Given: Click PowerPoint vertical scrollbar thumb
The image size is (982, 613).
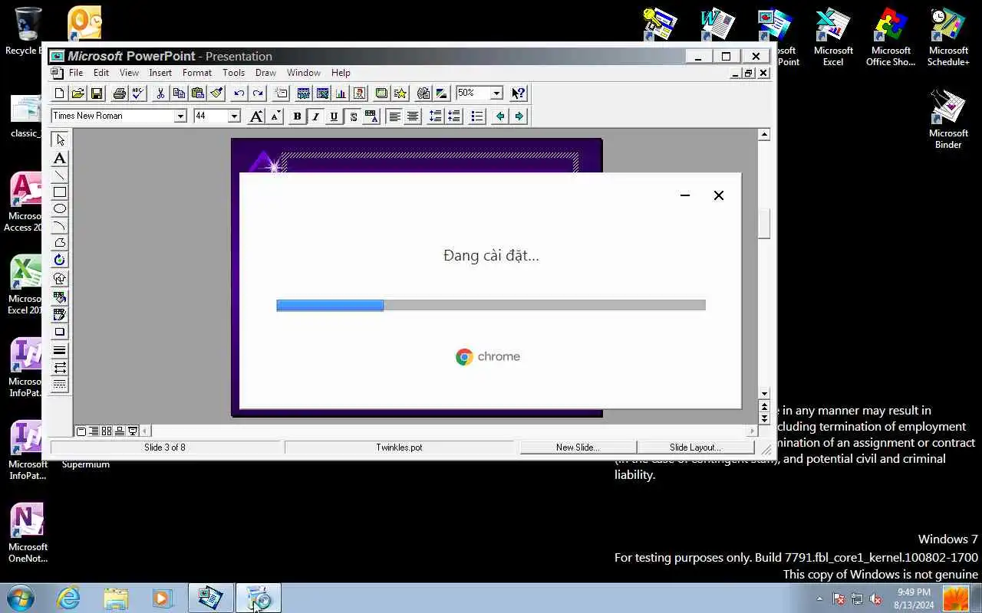Looking at the screenshot, I should [x=764, y=223].
